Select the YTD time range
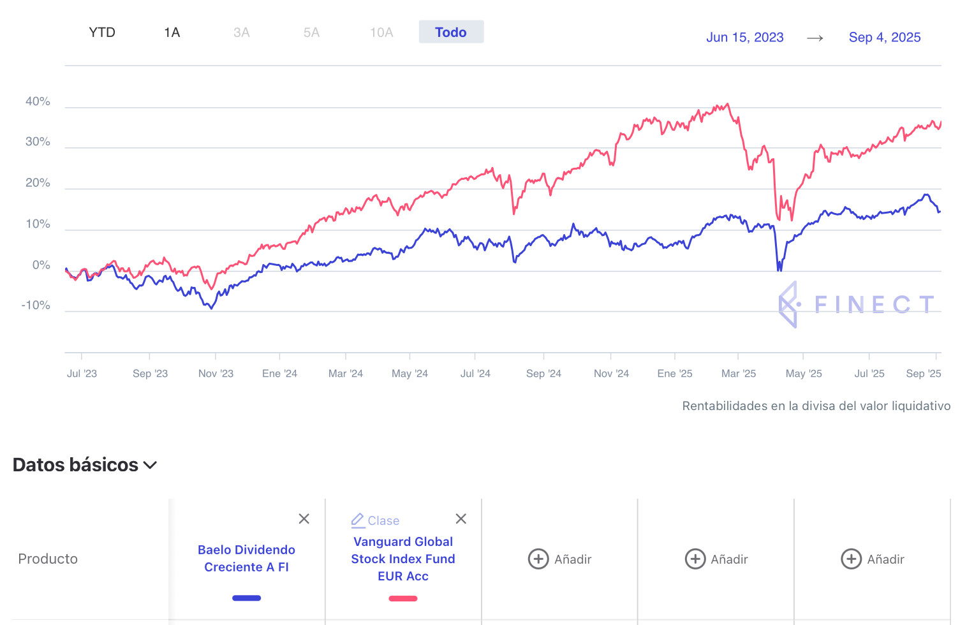The height and width of the screenshot is (625, 974). point(102,33)
